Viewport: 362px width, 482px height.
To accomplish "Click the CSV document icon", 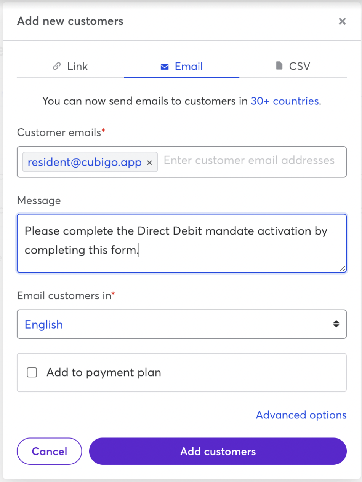I will tap(279, 66).
